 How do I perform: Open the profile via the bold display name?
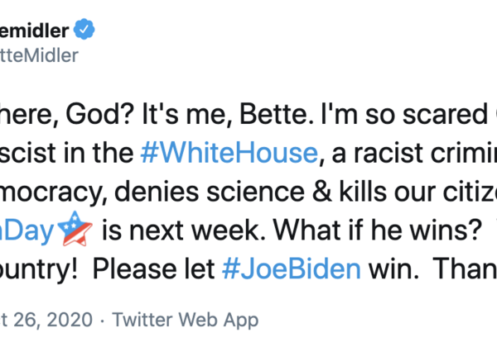tap(33, 31)
